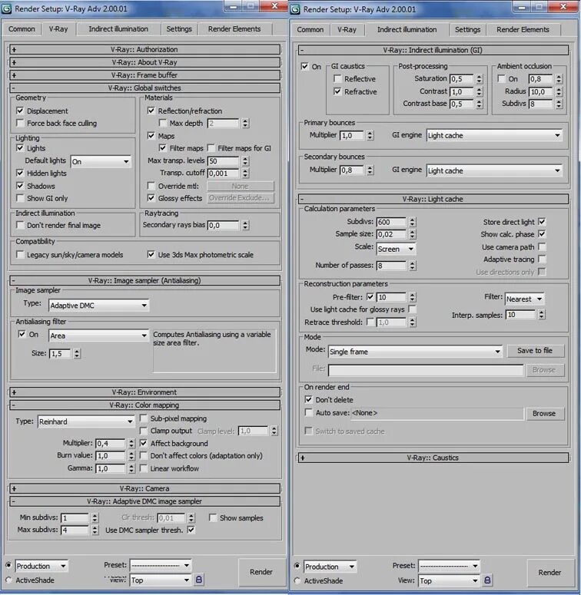
Task: Check Use light cache for glossy rays
Action: (412, 309)
